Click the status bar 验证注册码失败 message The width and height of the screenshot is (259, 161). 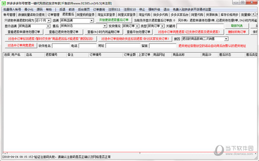pyautogui.click(x=57, y=157)
